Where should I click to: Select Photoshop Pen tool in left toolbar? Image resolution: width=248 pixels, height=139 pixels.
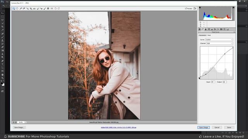click(2, 61)
